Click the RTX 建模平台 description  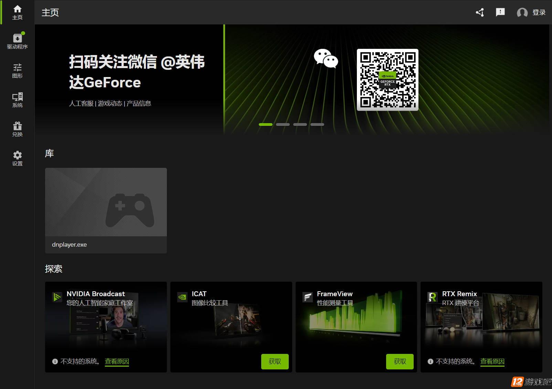[x=460, y=303]
